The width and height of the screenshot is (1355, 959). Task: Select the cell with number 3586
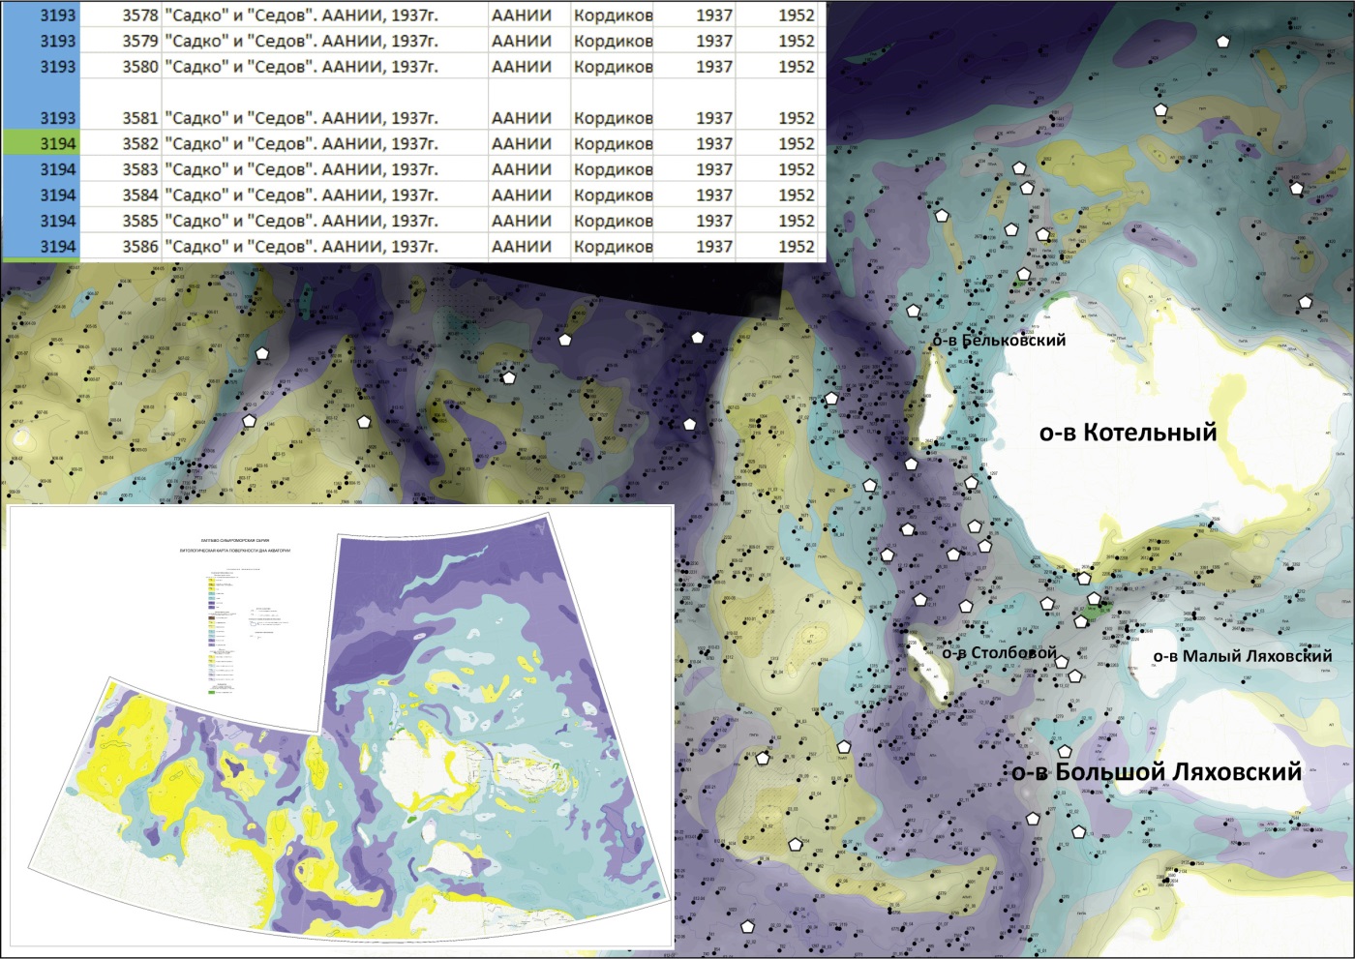(121, 247)
